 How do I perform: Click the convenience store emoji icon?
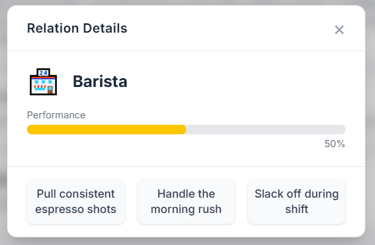coord(44,82)
